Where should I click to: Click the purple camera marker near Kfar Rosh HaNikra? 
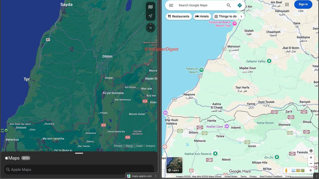165,113
